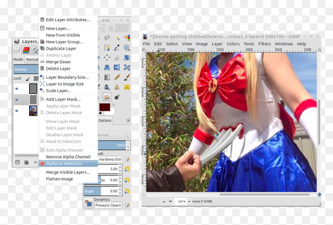
Task: Select the Crop knife tool
Action: (x=117, y=58)
